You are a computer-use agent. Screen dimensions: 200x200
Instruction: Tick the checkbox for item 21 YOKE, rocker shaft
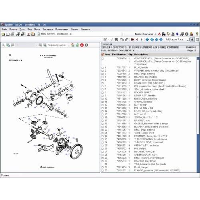(102, 133)
